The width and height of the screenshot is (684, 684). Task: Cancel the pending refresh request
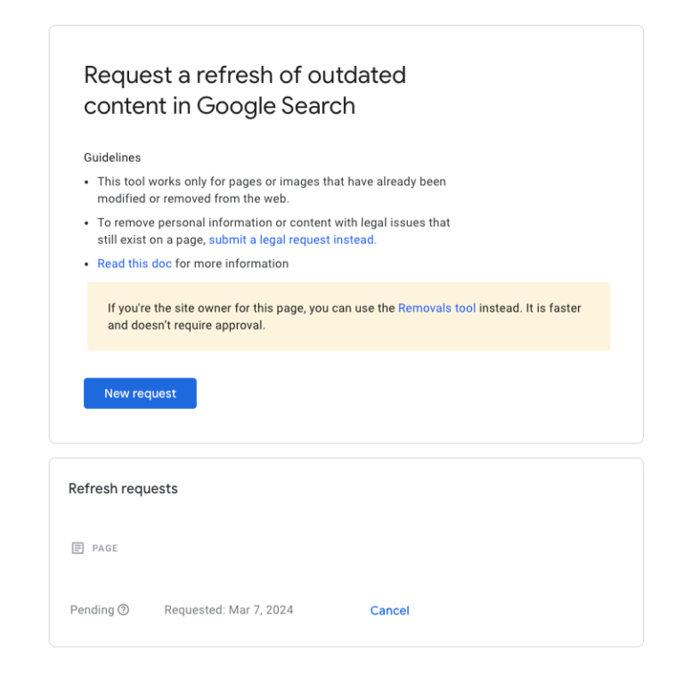[x=389, y=610]
